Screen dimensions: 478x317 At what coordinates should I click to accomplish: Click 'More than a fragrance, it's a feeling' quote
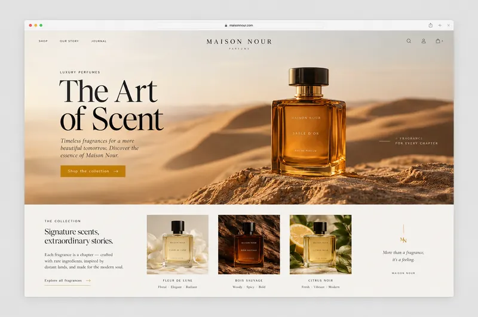pyautogui.click(x=403, y=256)
